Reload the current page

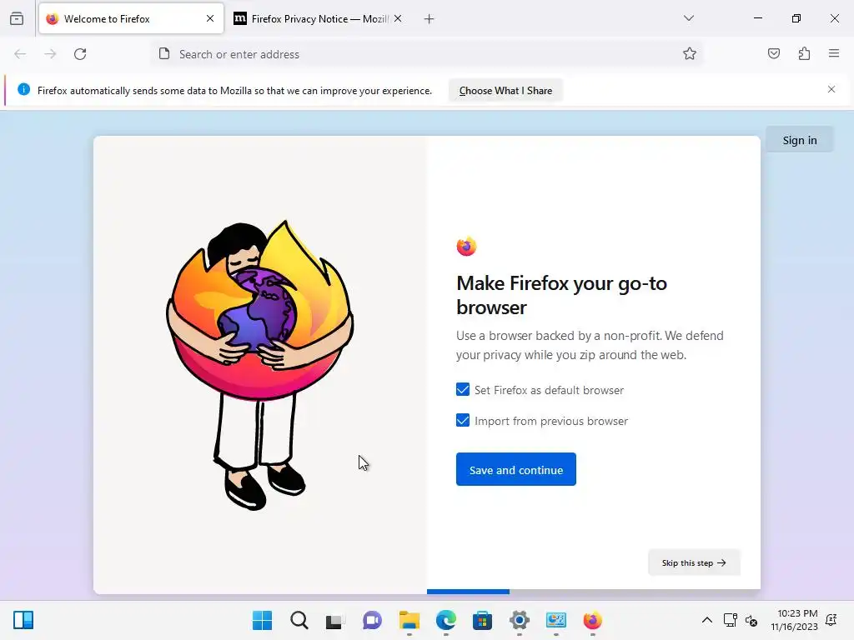80,54
